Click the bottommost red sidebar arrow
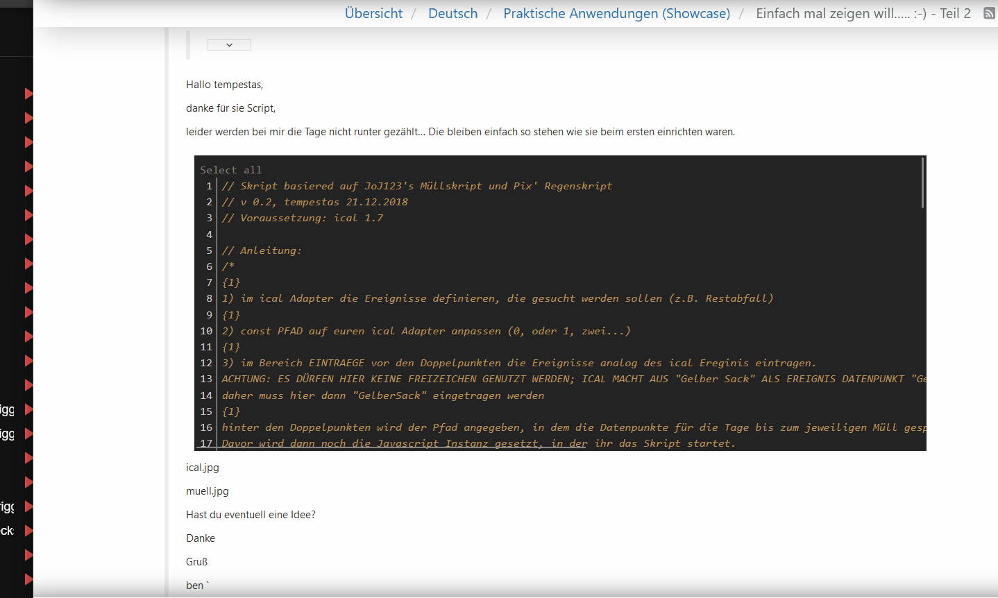 point(28,579)
